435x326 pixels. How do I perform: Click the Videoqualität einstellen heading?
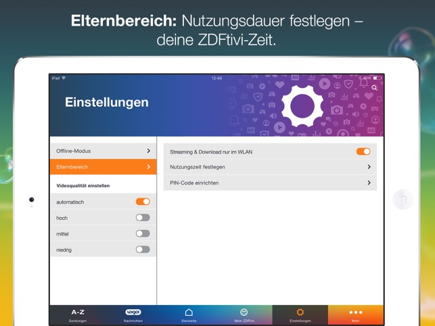pos(83,185)
